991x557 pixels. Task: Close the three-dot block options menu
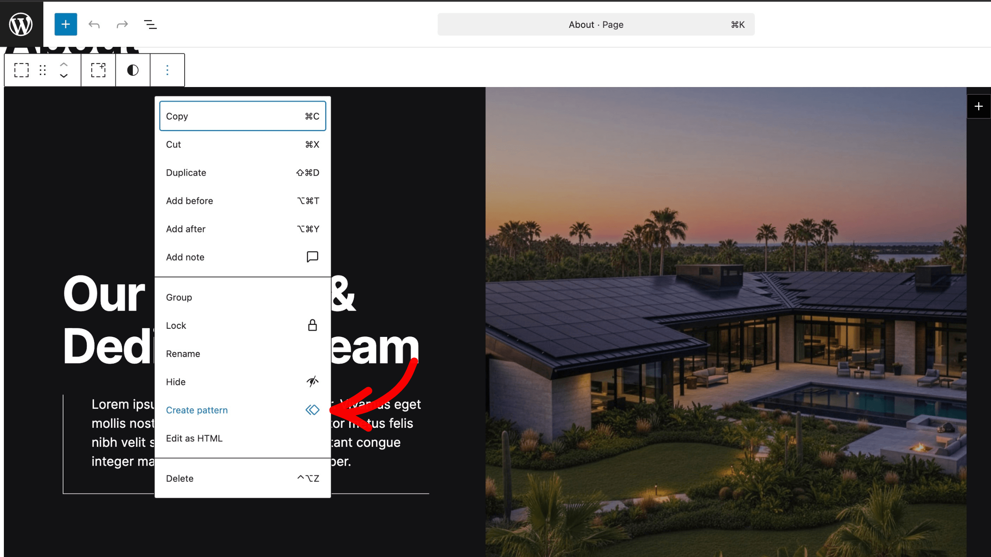click(x=167, y=70)
